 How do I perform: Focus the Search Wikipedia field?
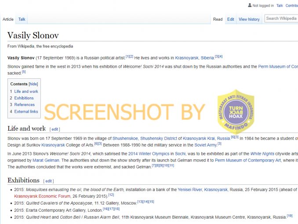tap(281, 18)
